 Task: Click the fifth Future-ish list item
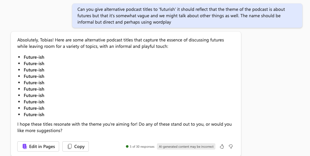click(34, 83)
